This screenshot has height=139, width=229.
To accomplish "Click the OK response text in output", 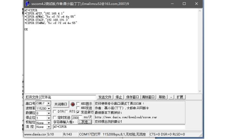I will point(26,29).
